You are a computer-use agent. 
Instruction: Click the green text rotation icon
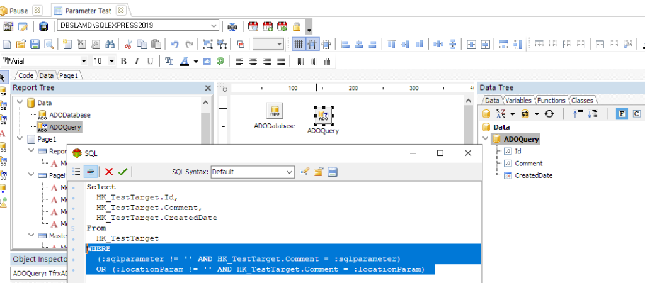pyautogui.click(x=220, y=62)
